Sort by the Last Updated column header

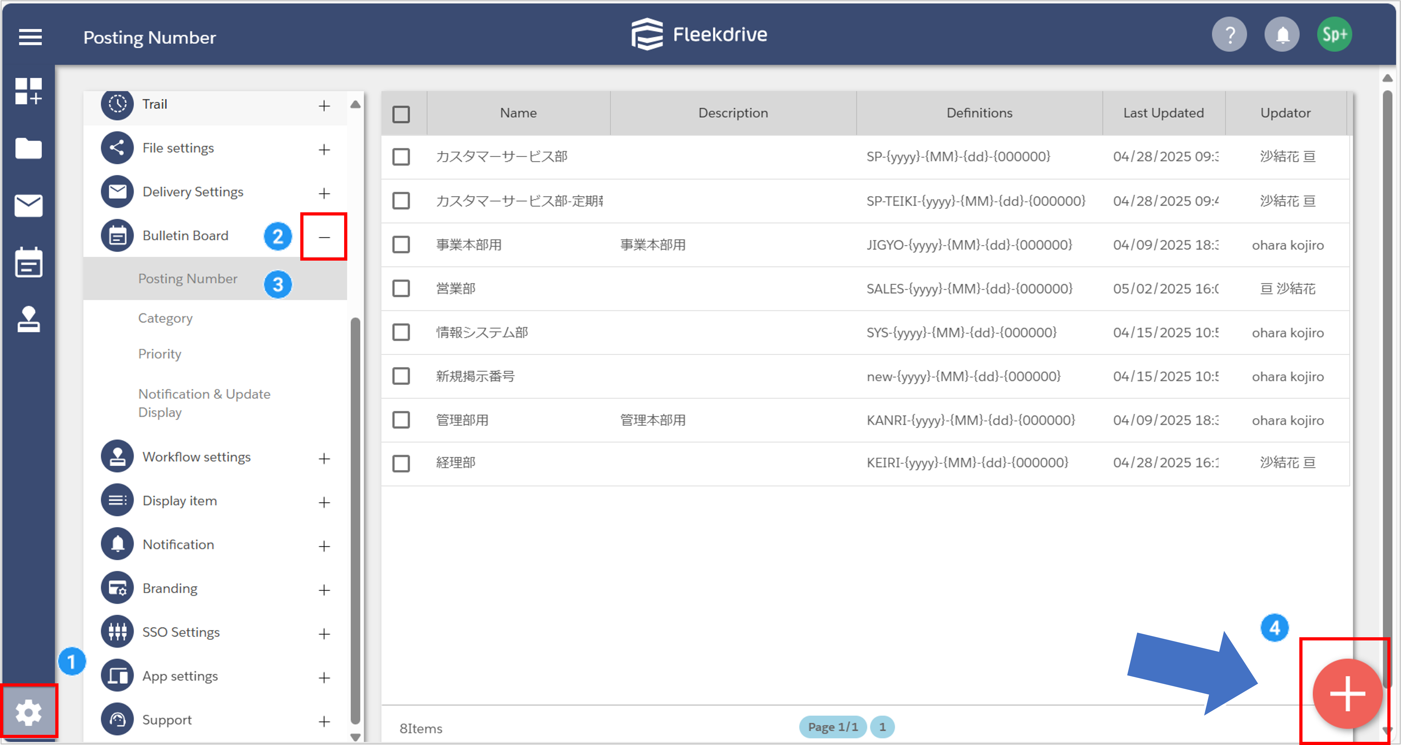coord(1163,113)
